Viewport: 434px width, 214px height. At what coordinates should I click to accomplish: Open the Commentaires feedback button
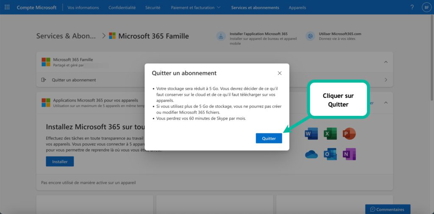click(387, 209)
